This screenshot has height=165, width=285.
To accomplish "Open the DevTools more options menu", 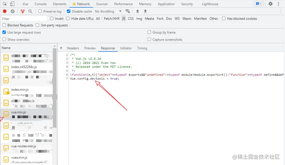I will tap(278, 4).
